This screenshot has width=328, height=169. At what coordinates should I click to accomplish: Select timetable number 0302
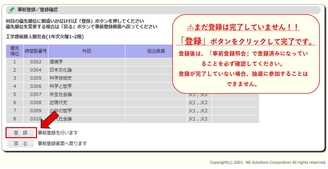(36, 62)
